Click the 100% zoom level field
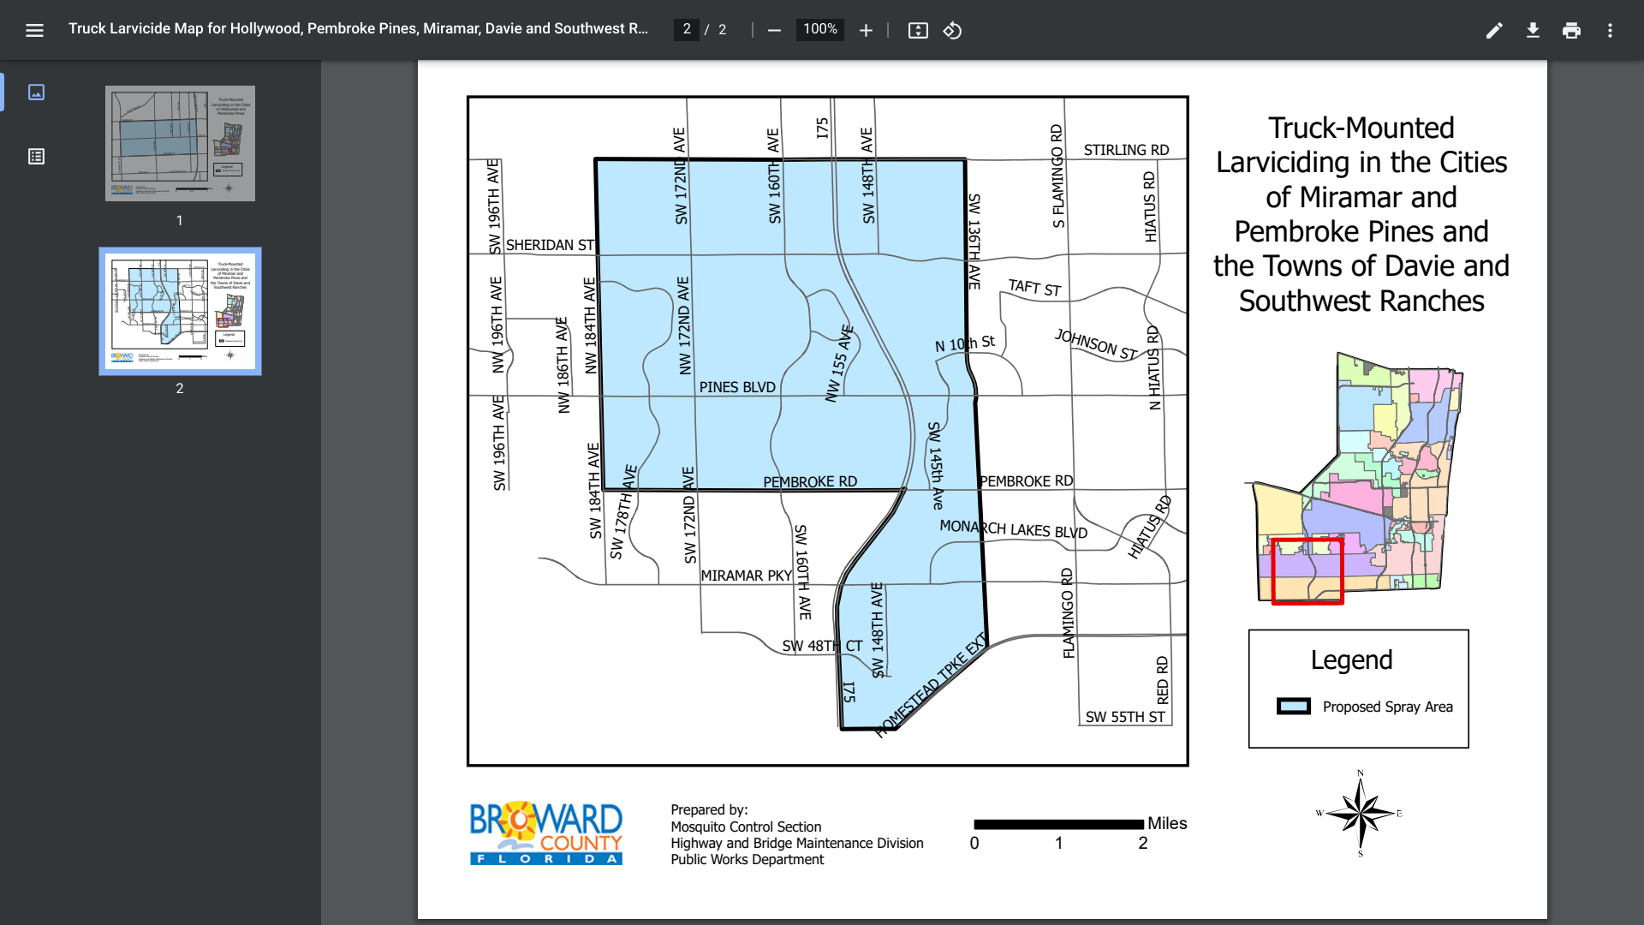1644x925 pixels. pos(819,30)
